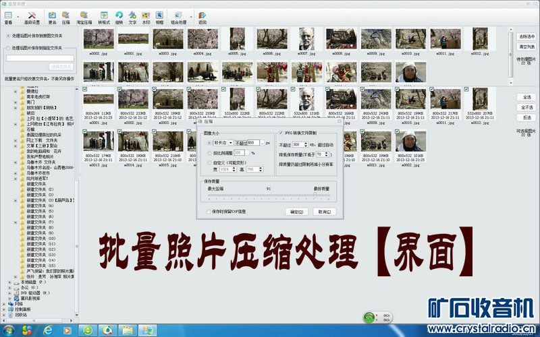Expand the 控制面板 tree node
The image size is (540, 337).
click(5, 309)
